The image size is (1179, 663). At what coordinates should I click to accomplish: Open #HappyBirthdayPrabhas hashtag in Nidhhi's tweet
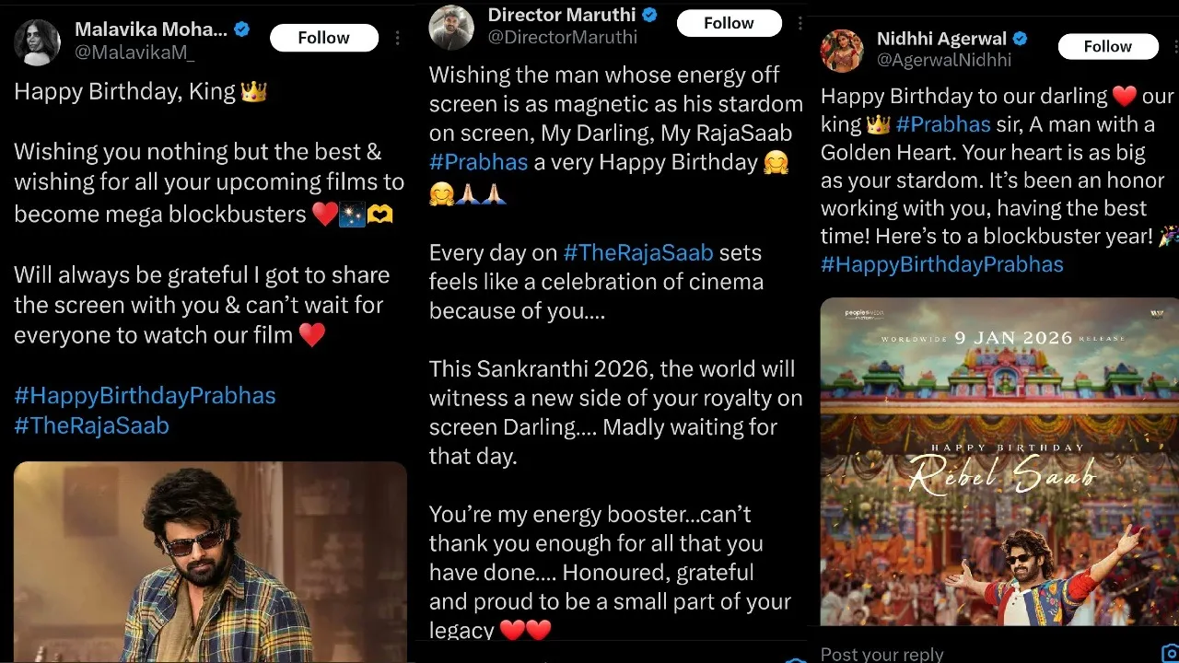[x=942, y=265]
